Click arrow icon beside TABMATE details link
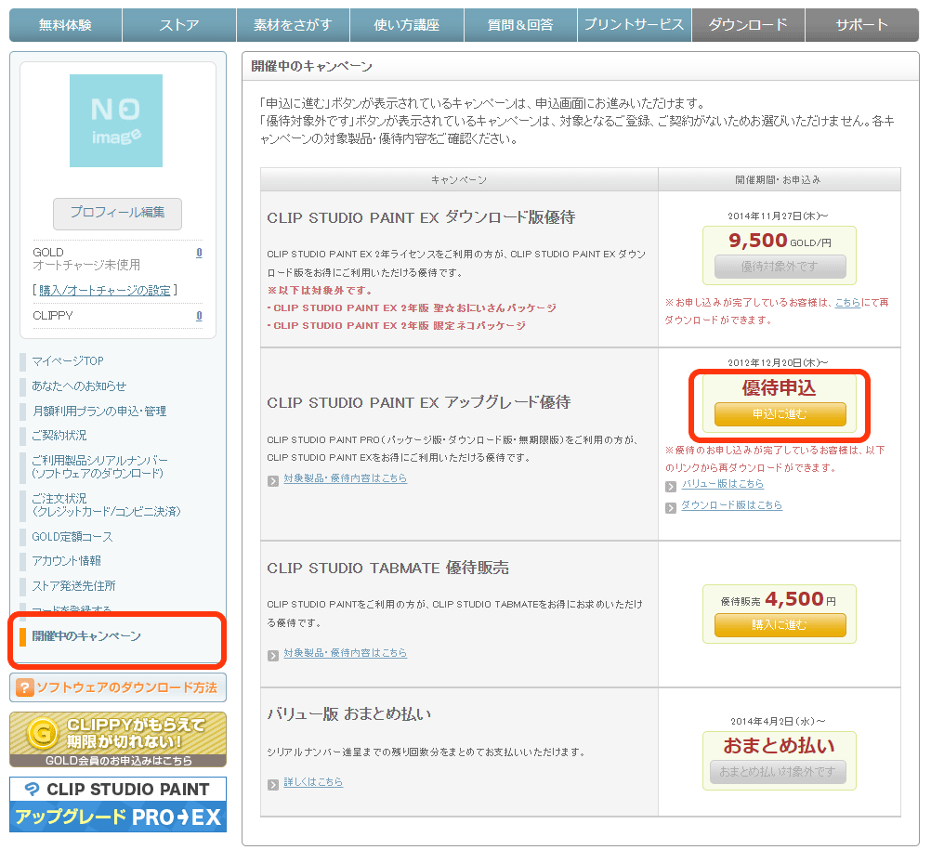The height and width of the screenshot is (850, 931). click(x=273, y=655)
